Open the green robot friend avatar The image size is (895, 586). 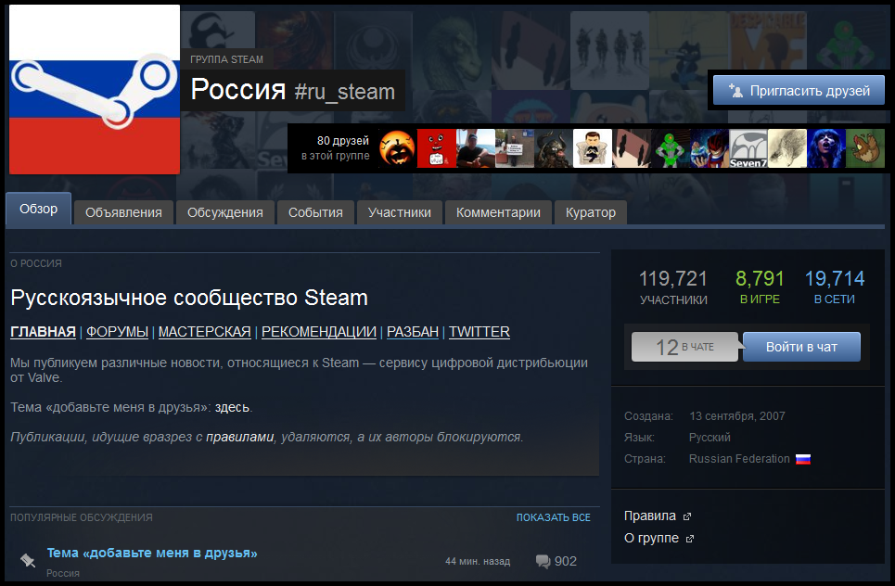[670, 148]
